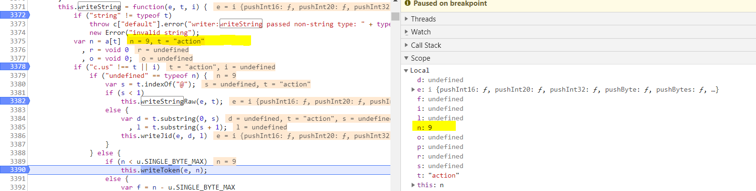Expand the Threads section
Screen dimensions: 756x191
(x=406, y=19)
